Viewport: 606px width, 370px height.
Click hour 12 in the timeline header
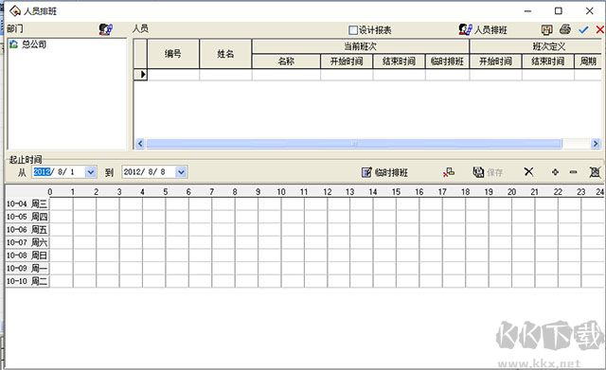[327, 192]
